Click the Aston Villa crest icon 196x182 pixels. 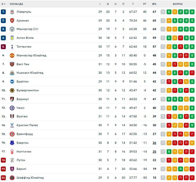coord(12,38)
